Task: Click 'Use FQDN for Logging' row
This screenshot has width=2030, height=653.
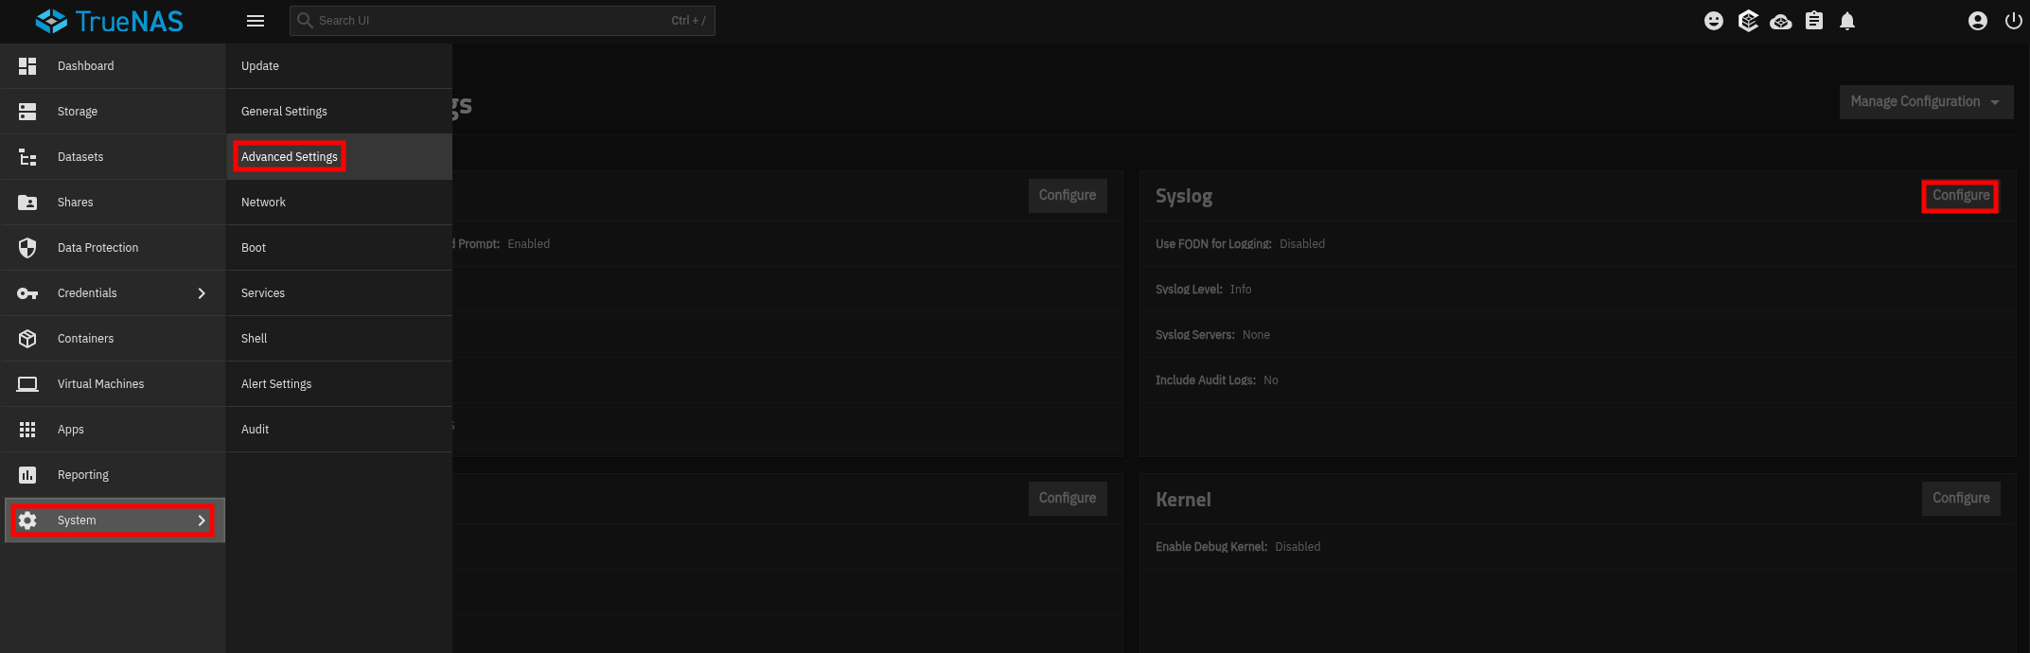Action: [x=1578, y=244]
